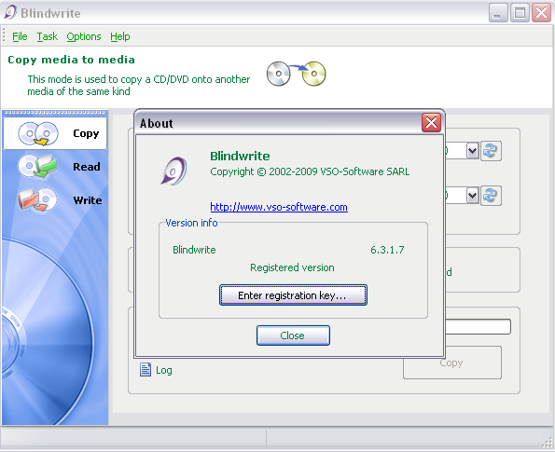Click the dimmed Copy button in main window
555x452 pixels.
pos(452,363)
